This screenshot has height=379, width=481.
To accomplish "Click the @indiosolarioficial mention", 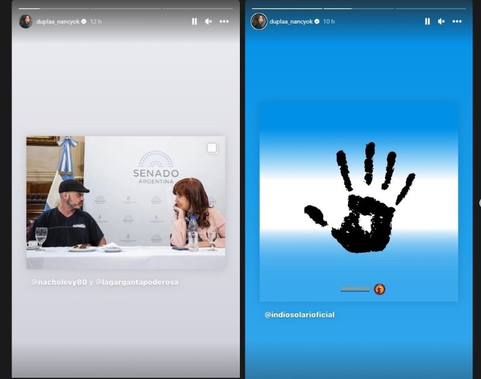I will click(x=300, y=315).
